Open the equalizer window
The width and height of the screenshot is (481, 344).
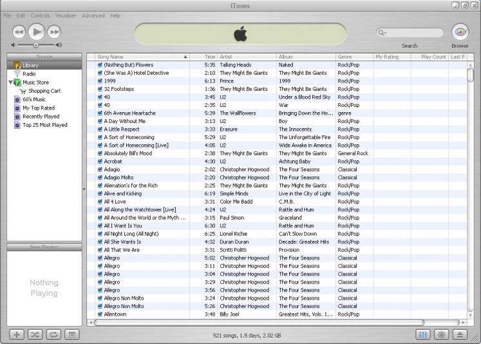coord(423,334)
